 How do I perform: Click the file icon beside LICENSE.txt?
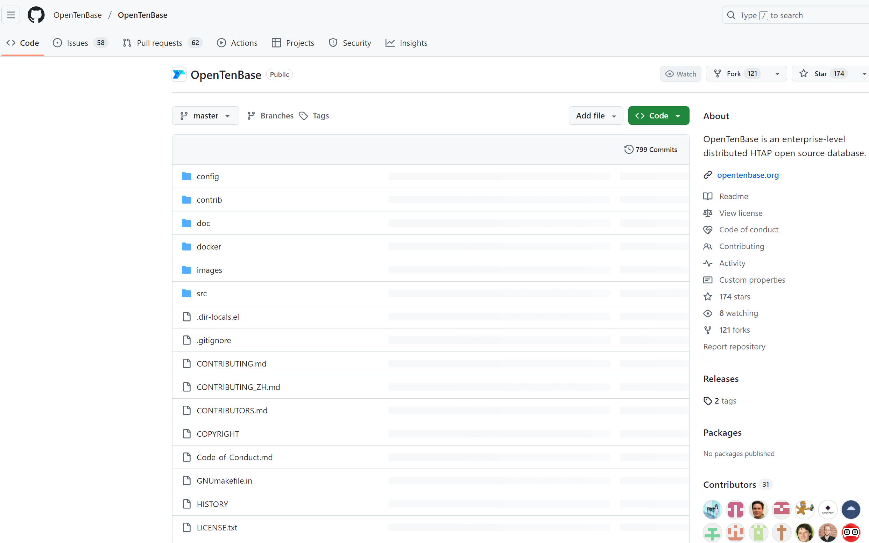pyautogui.click(x=186, y=528)
